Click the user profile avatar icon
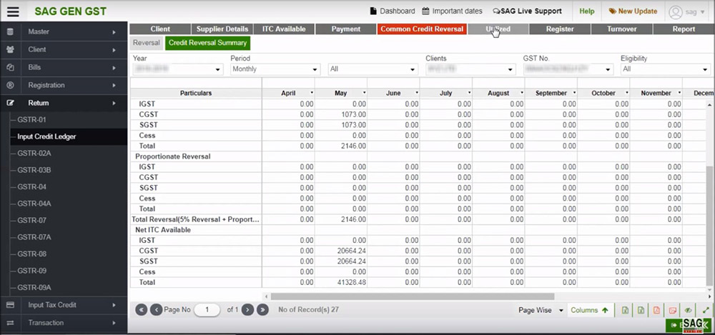This screenshot has width=715, height=335. pos(675,11)
